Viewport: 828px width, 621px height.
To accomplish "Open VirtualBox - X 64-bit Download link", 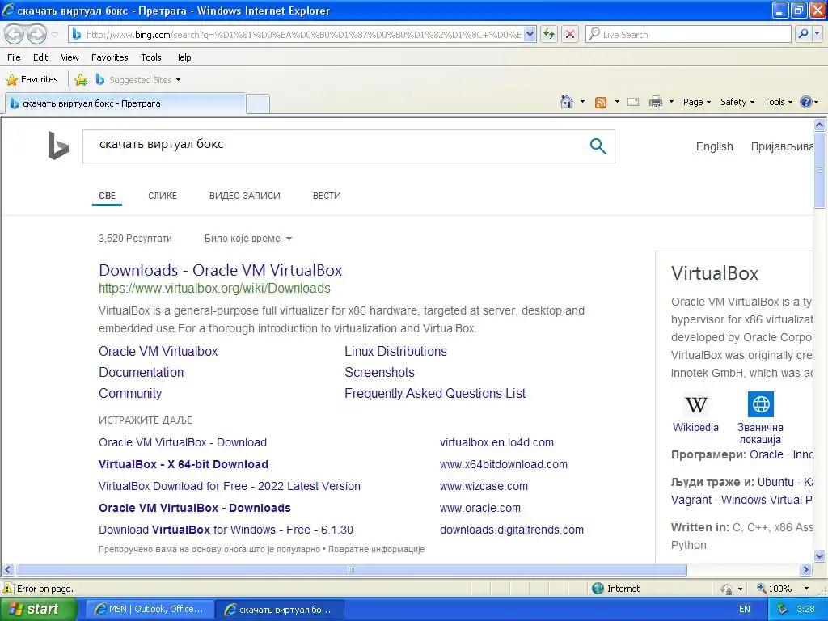I will click(184, 464).
